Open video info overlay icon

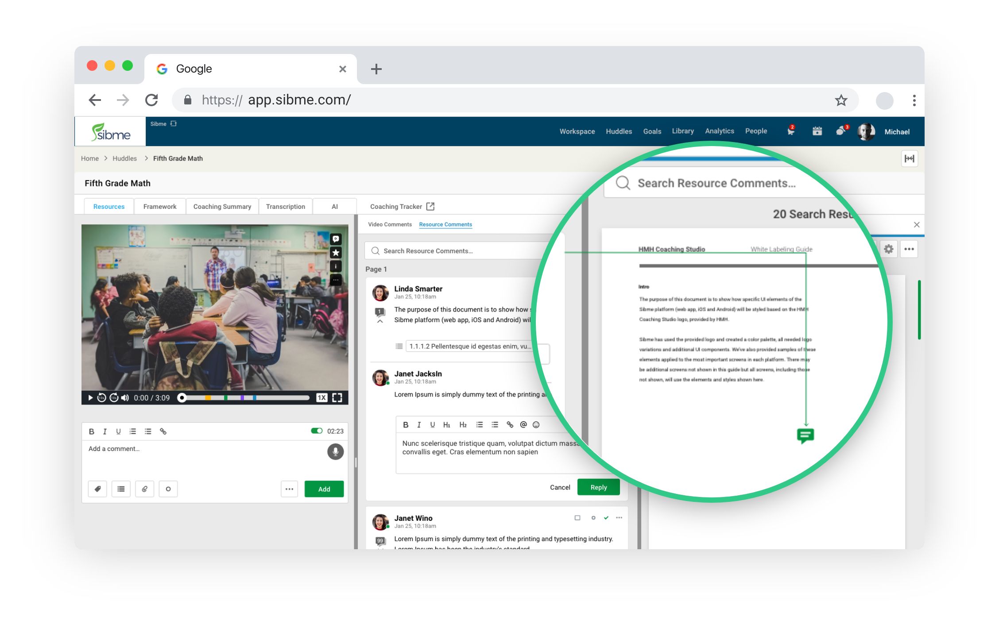click(336, 266)
